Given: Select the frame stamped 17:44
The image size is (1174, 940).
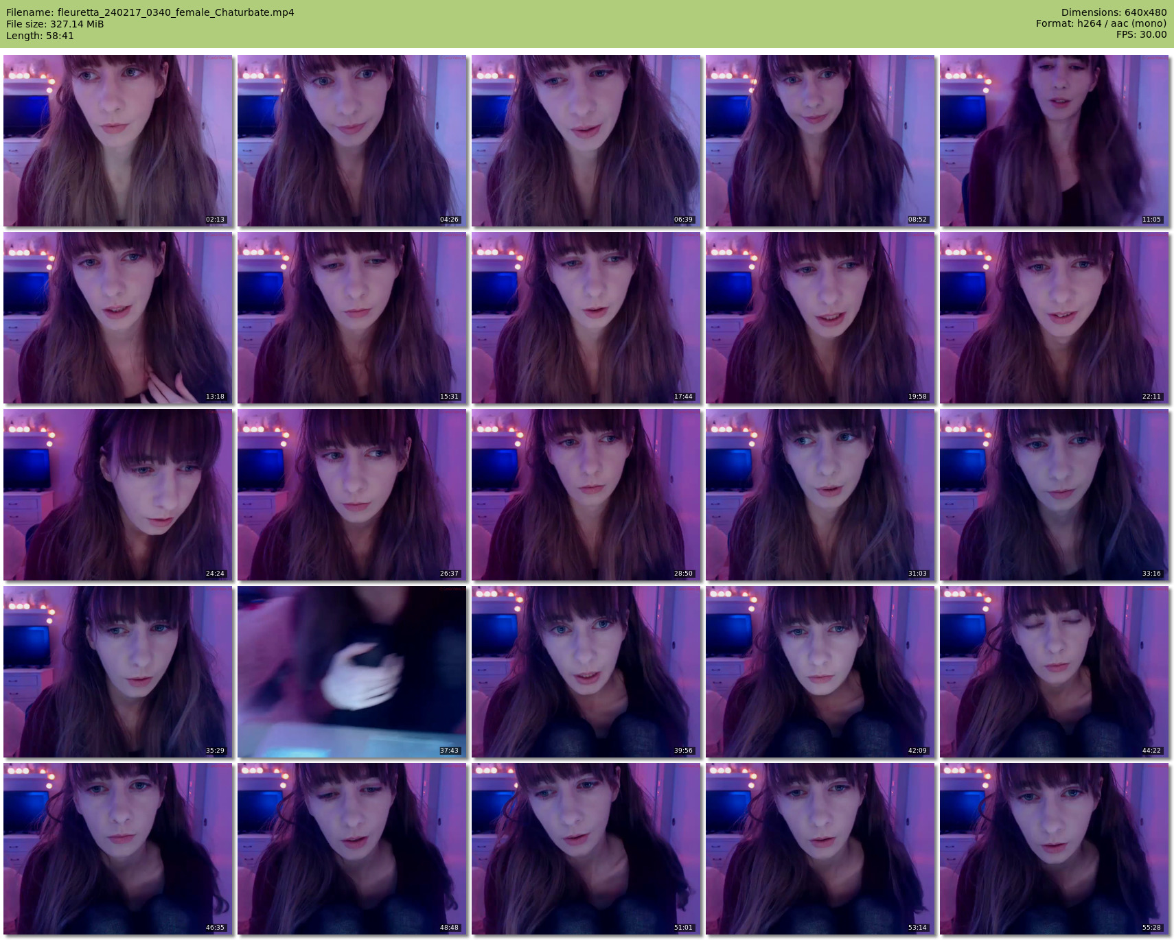Looking at the screenshot, I should tap(586, 318).
